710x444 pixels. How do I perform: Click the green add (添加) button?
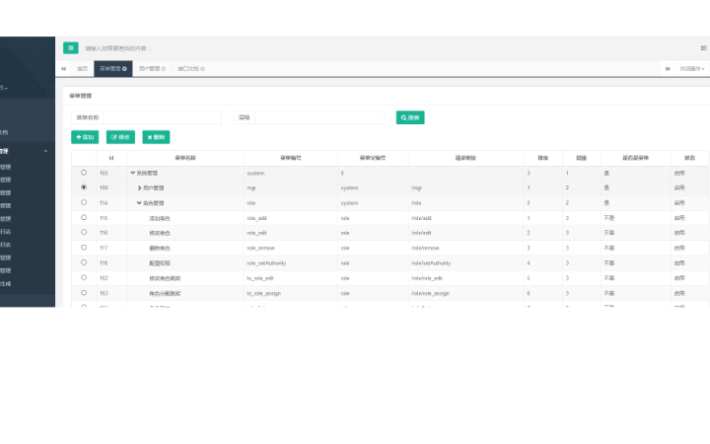(85, 137)
